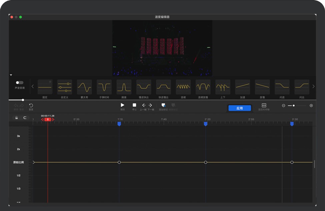Click the 添加标记 add marker icon
This screenshot has width=325, height=211.
pyautogui.click(x=163, y=105)
